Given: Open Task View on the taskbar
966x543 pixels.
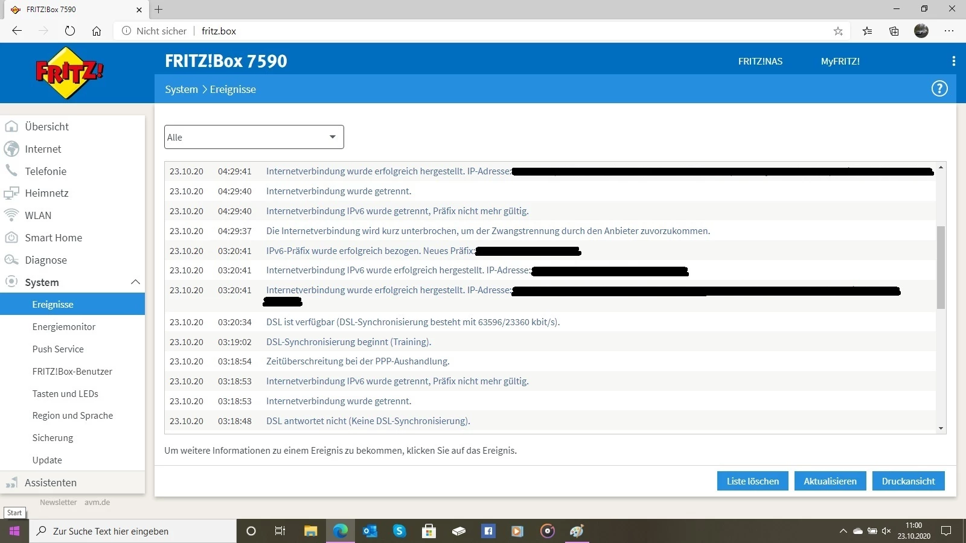Looking at the screenshot, I should coord(280,531).
